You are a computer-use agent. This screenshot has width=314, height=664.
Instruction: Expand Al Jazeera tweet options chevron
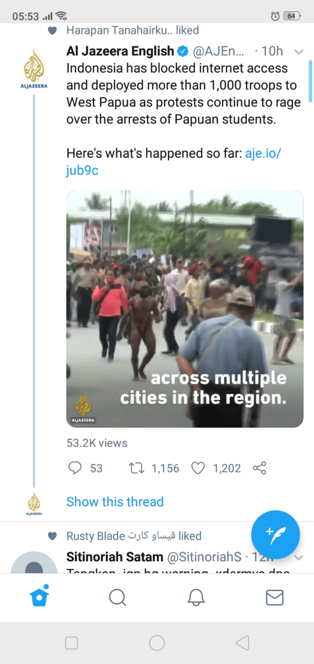(x=298, y=51)
